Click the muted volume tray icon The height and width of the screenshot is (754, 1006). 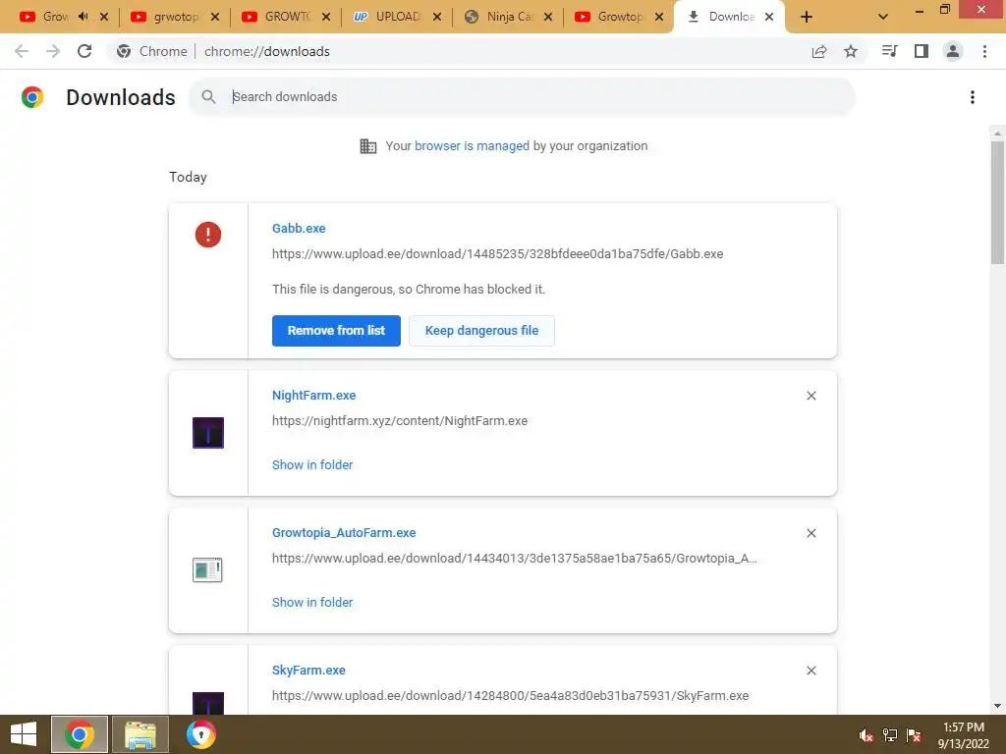[x=866, y=735]
